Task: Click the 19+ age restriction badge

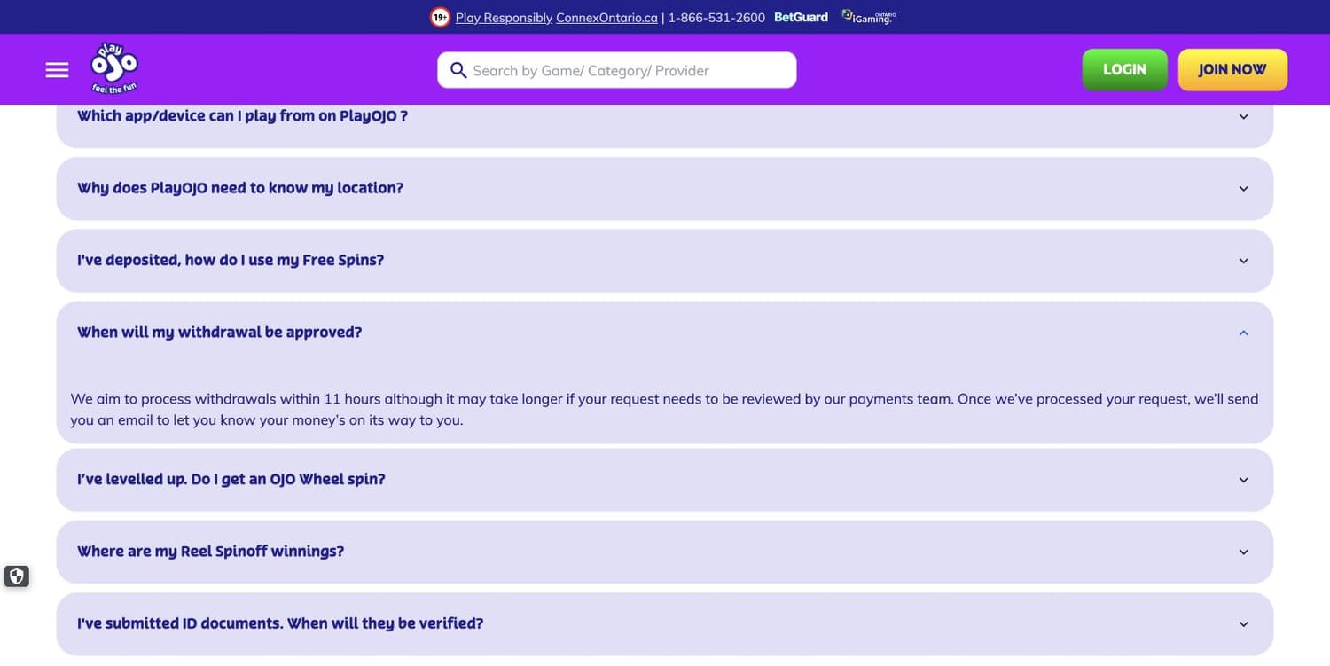Action: tap(440, 17)
